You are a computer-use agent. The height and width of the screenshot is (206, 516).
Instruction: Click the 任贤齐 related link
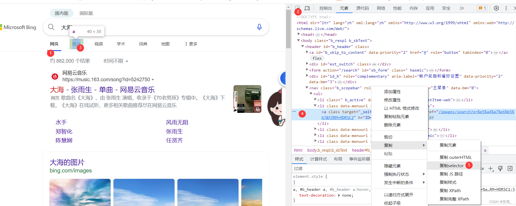(x=174, y=140)
